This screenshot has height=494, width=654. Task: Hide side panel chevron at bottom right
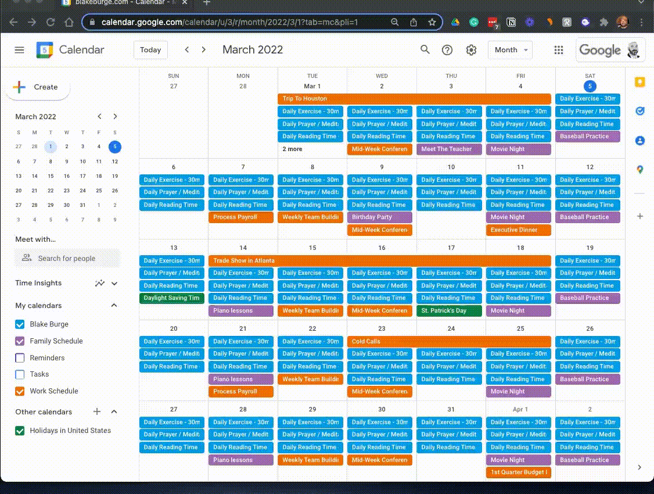pos(639,467)
